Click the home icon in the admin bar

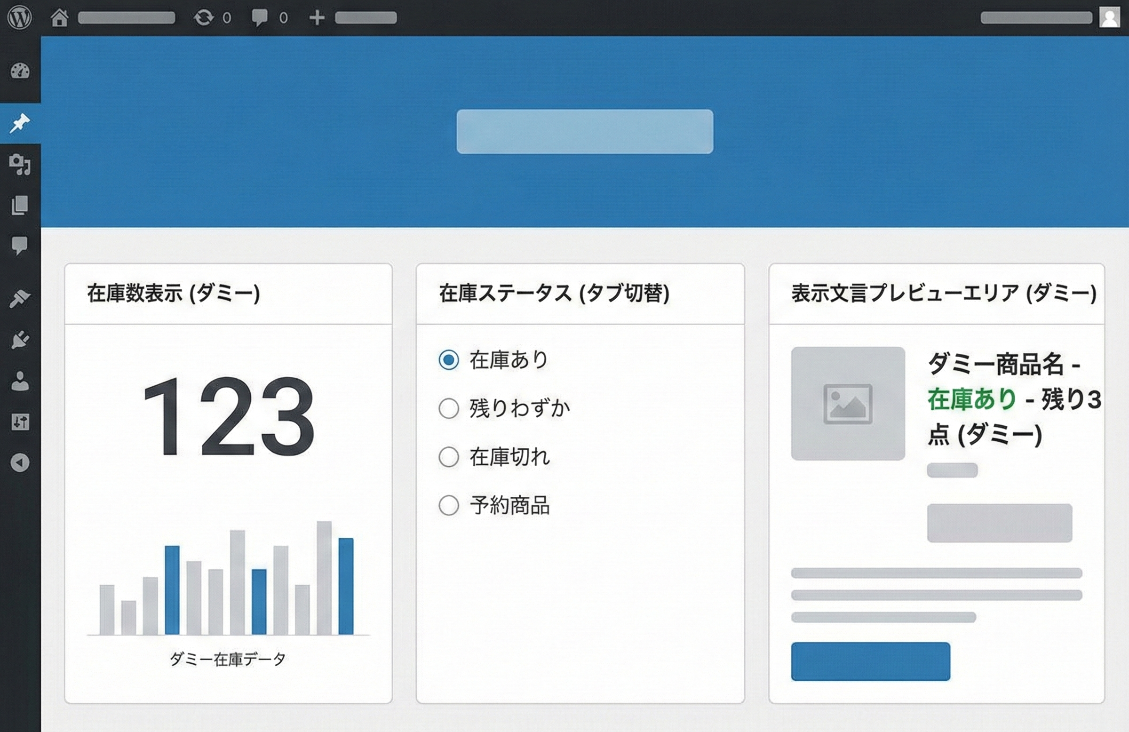60,17
